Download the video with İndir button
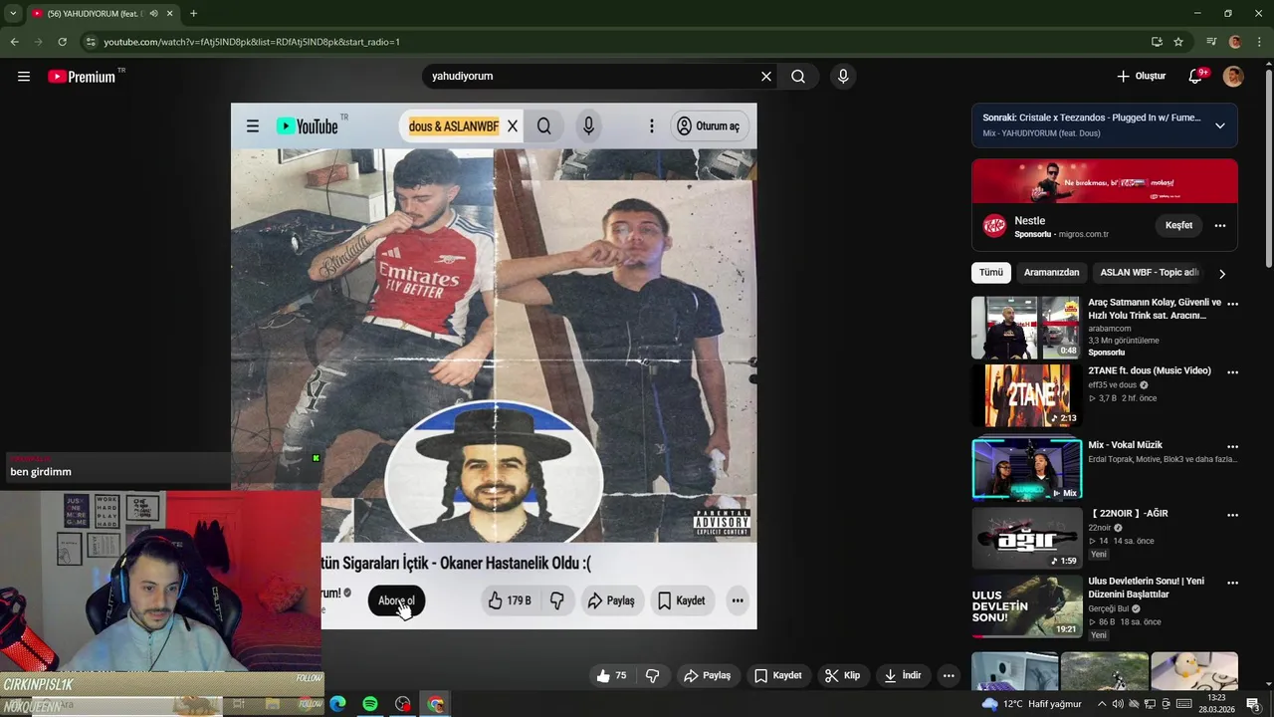The width and height of the screenshot is (1274, 717). point(903,676)
